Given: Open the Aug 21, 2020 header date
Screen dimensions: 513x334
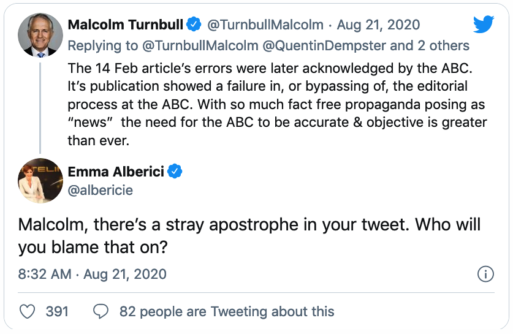Looking at the screenshot, I should point(378,25).
